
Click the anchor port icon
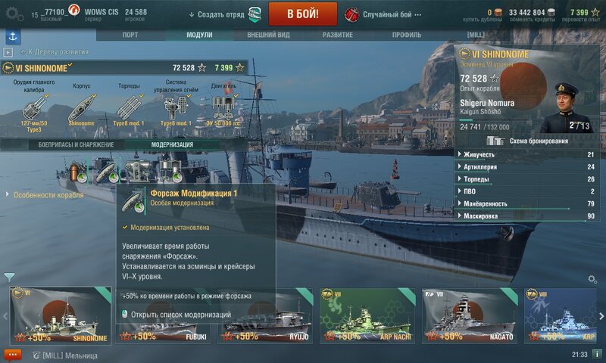pos(13,36)
